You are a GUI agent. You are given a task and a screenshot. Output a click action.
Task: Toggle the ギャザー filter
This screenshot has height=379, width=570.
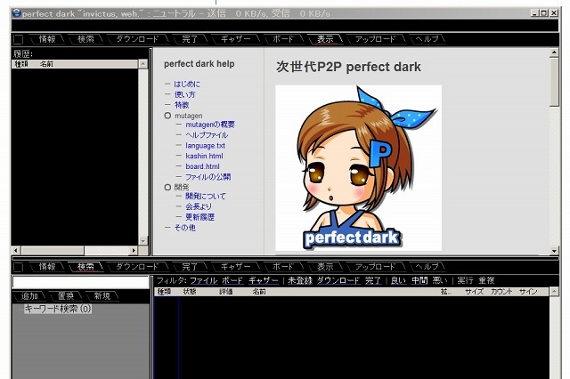coord(264,280)
